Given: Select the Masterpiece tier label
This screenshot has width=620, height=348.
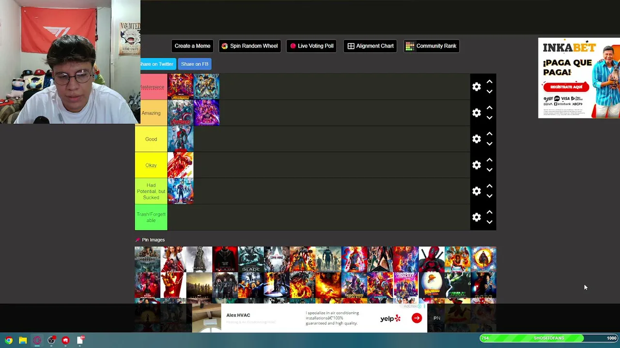Looking at the screenshot, I should coord(154,87).
